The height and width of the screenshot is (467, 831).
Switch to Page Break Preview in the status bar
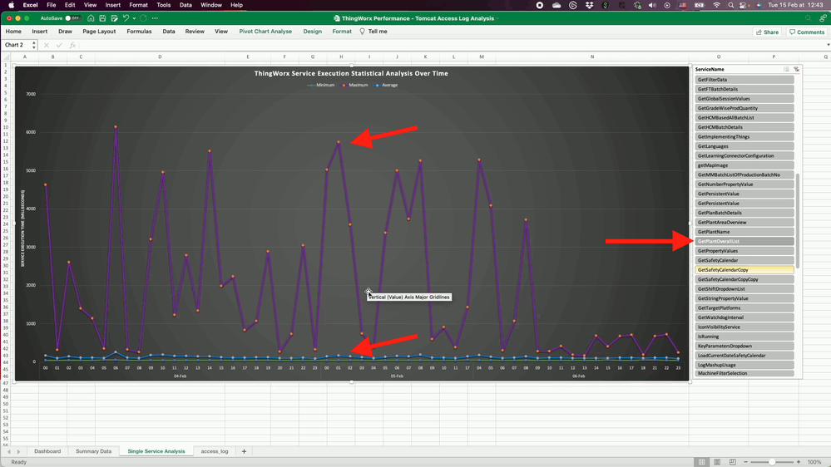click(x=732, y=462)
